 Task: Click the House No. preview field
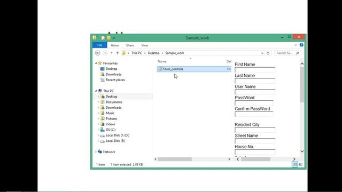pyautogui.click(x=255, y=152)
